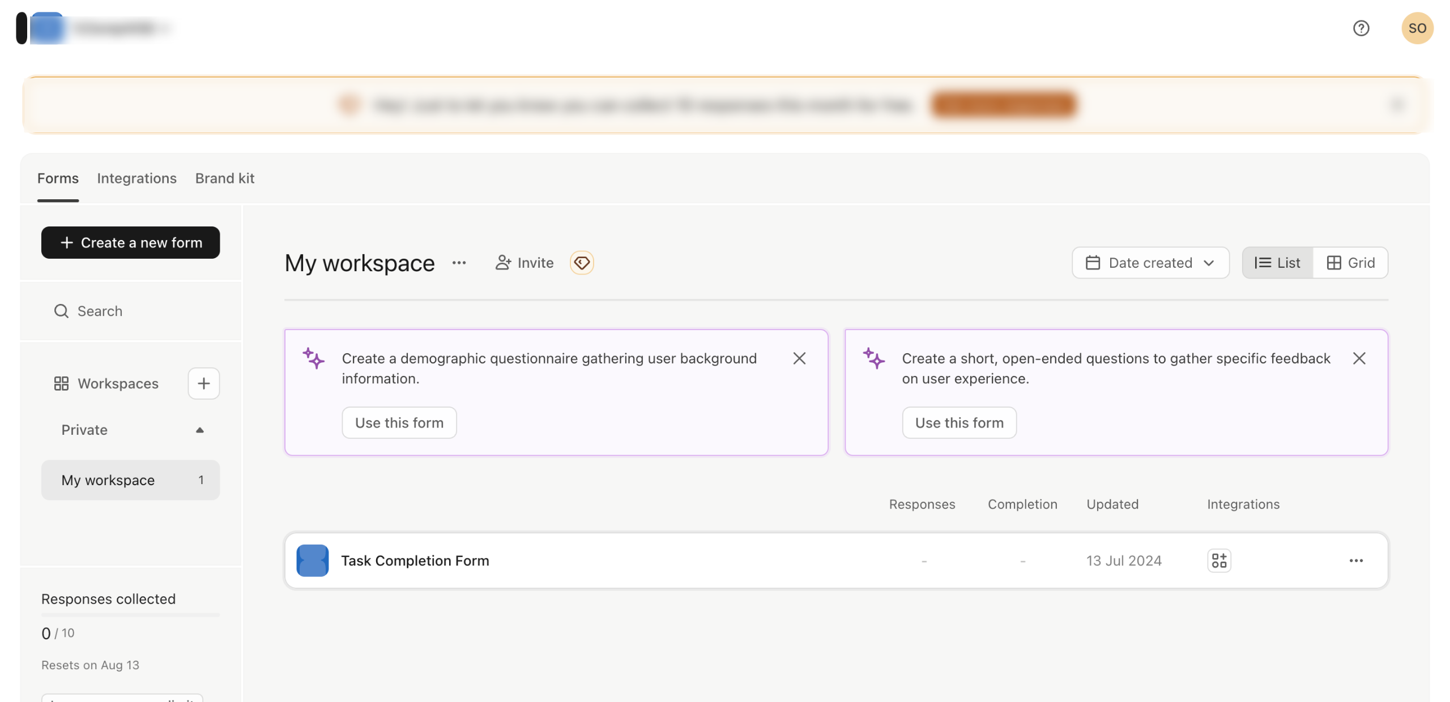This screenshot has width=1450, height=702.
Task: Click the Invite button
Action: click(524, 263)
